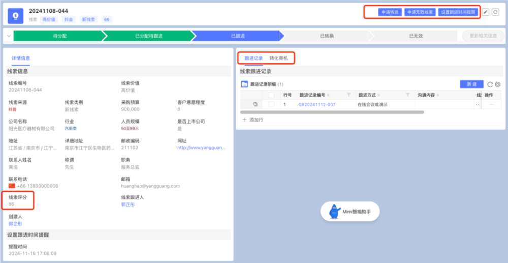Refresh the lead page via header refresh icon
508x263 pixels.
tap(495, 12)
